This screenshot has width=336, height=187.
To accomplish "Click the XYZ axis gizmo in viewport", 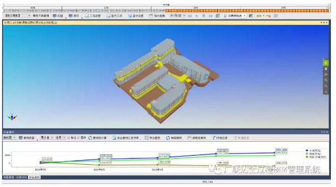I will tap(12, 117).
